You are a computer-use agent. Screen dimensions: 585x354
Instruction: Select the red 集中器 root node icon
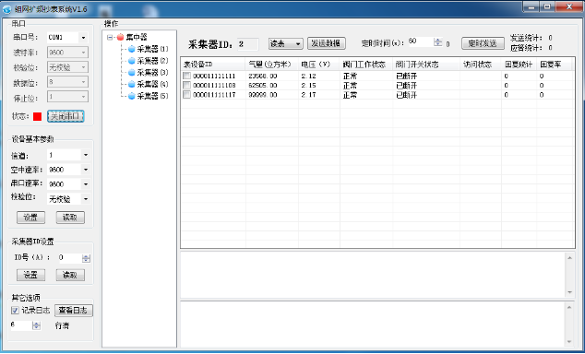120,37
